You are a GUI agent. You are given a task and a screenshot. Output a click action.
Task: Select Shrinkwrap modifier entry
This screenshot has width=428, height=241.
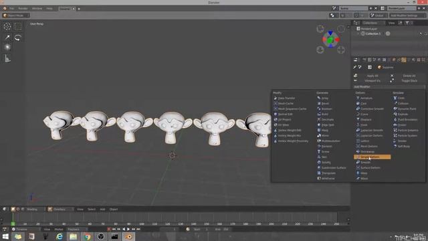pyautogui.click(x=366, y=152)
